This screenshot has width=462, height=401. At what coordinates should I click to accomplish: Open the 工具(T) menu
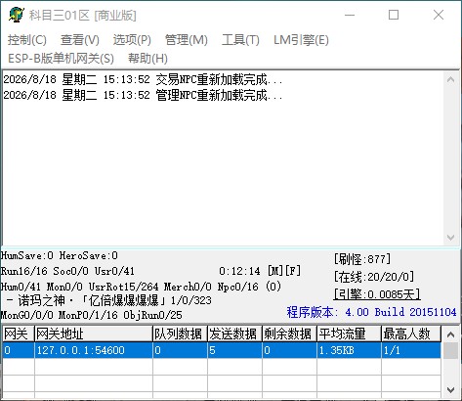[240, 40]
